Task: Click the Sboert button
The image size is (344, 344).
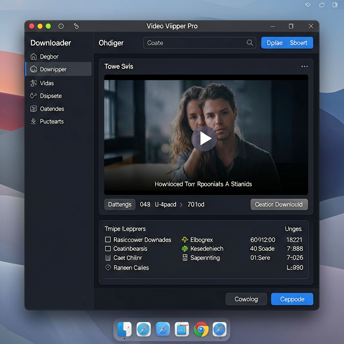Action: click(298, 43)
